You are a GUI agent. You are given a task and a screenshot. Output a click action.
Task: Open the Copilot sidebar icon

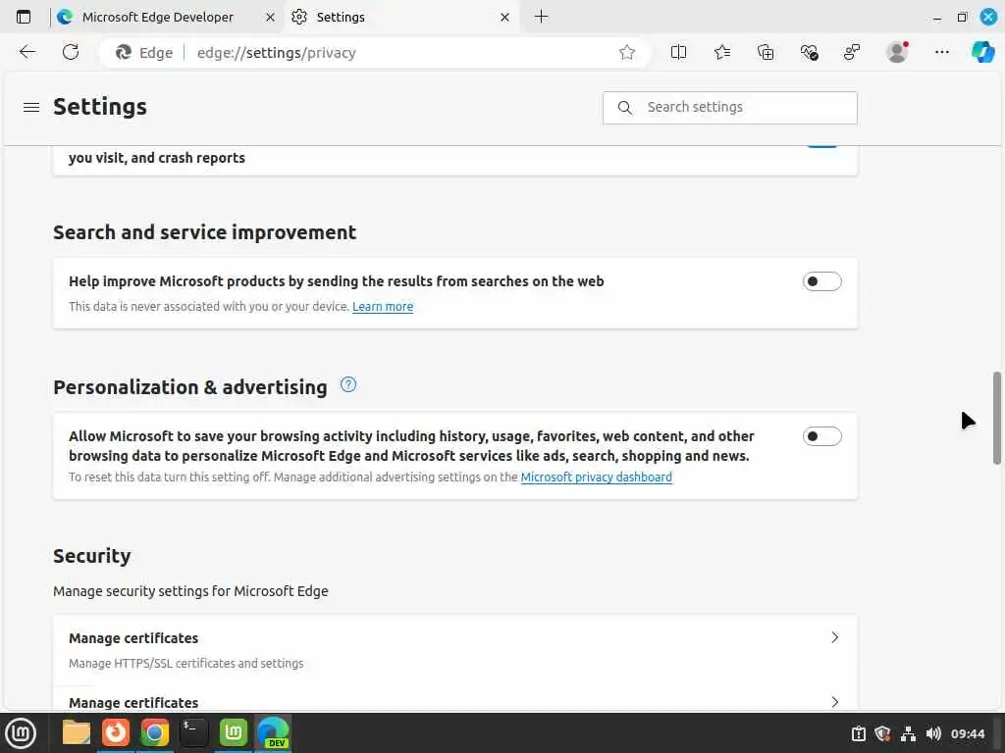tap(982, 52)
